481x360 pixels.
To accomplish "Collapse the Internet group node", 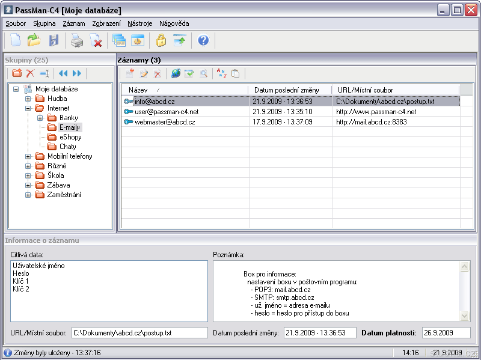I will pos(28,108).
